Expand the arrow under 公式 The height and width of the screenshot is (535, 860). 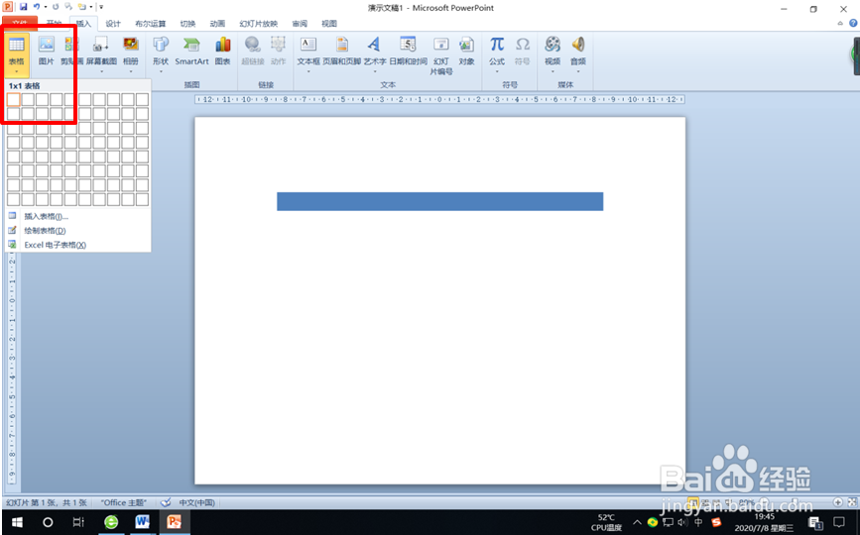tap(497, 71)
